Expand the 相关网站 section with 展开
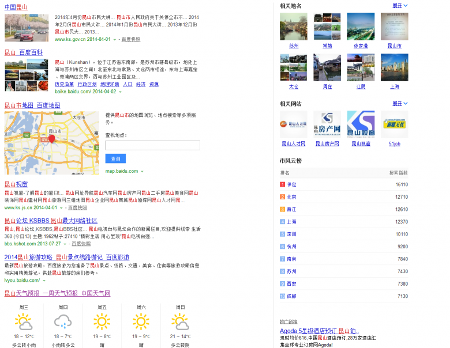 pyautogui.click(x=400, y=104)
